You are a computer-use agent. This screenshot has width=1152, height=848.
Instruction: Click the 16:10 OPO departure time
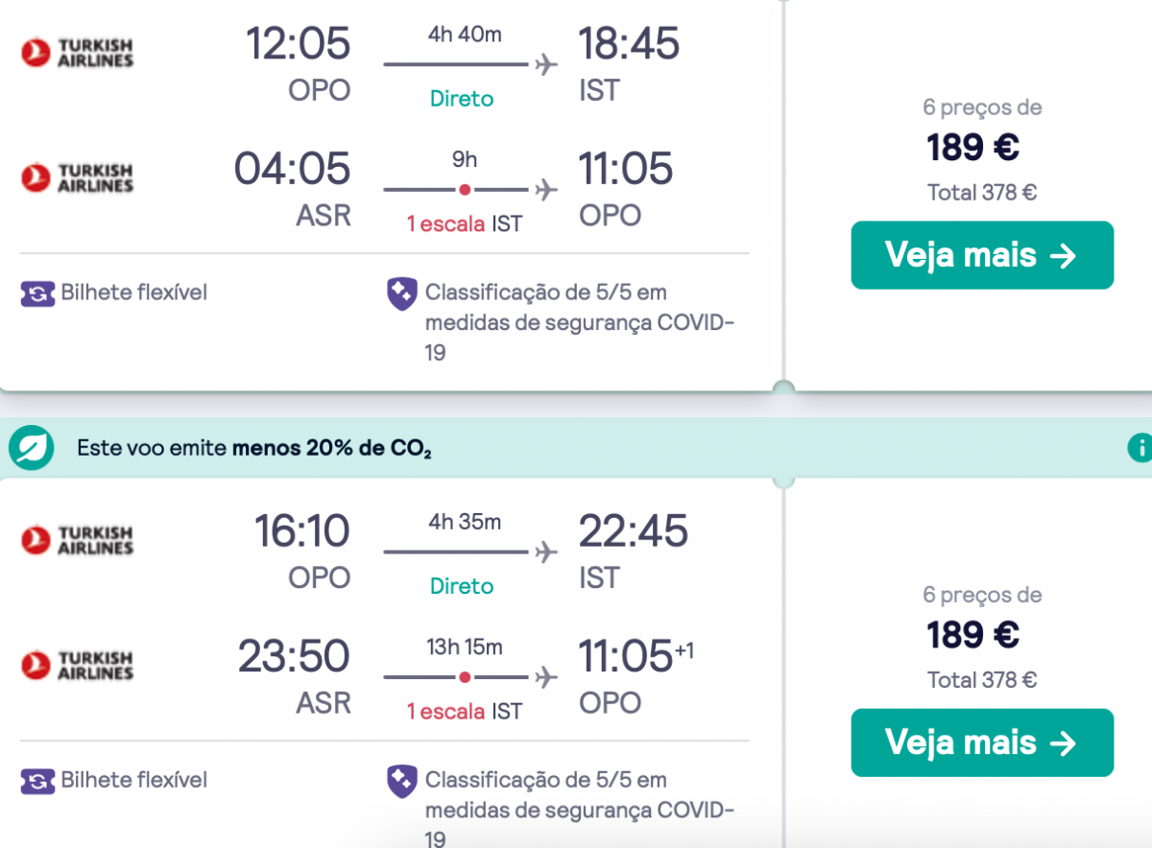pos(302,530)
